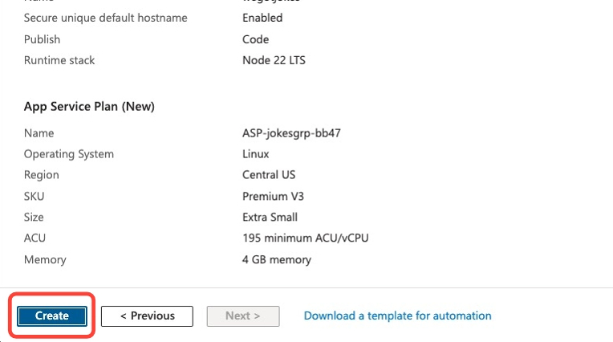Click the Enabled hostname value
The image size is (613, 342).
[262, 18]
